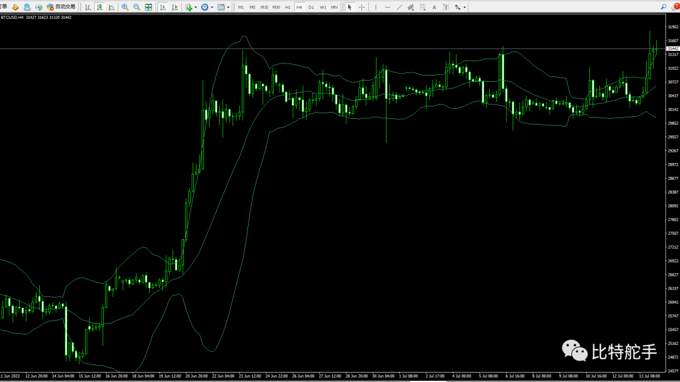Click the 28092 price scale label
The image size is (680, 382).
pos(673,206)
